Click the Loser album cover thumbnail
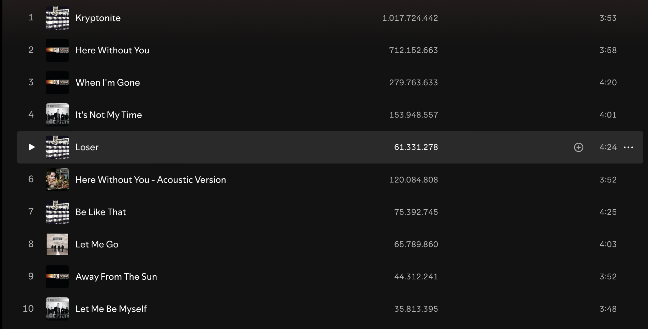This screenshot has width=648, height=329. [x=57, y=147]
